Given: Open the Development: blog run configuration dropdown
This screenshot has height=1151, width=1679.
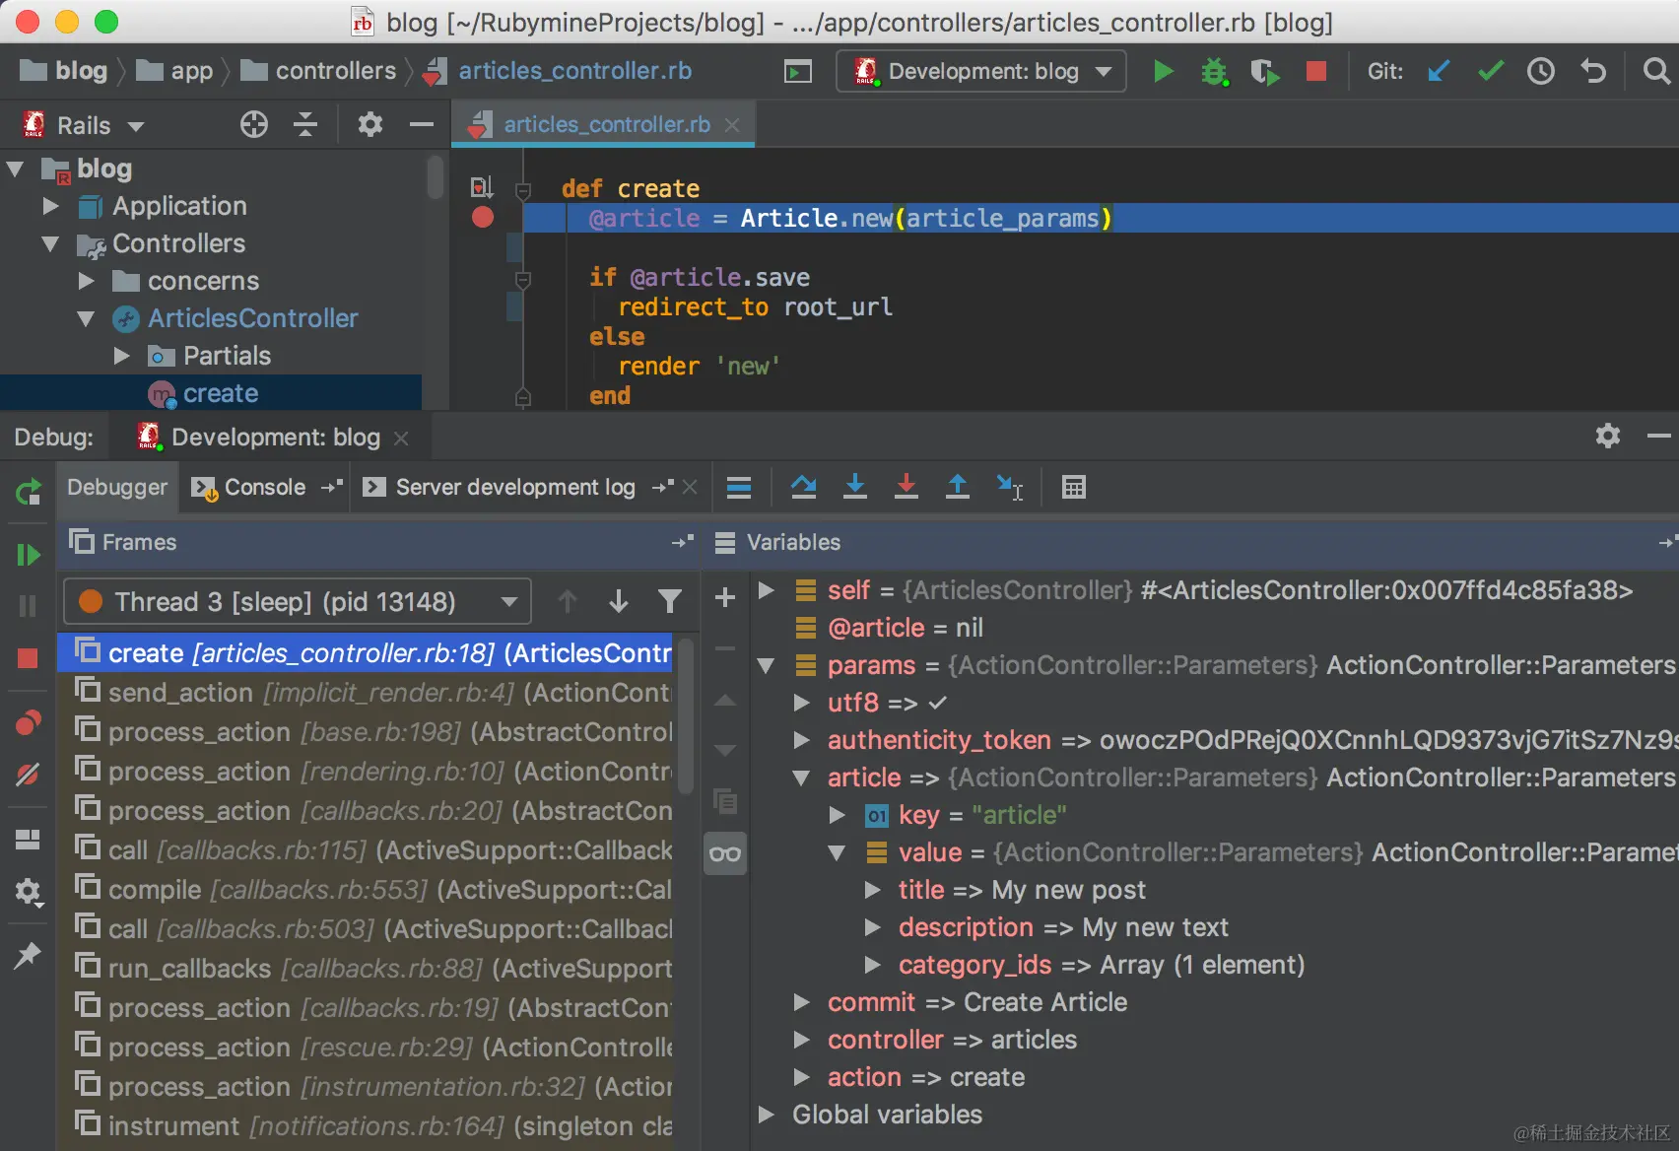Looking at the screenshot, I should (981, 71).
